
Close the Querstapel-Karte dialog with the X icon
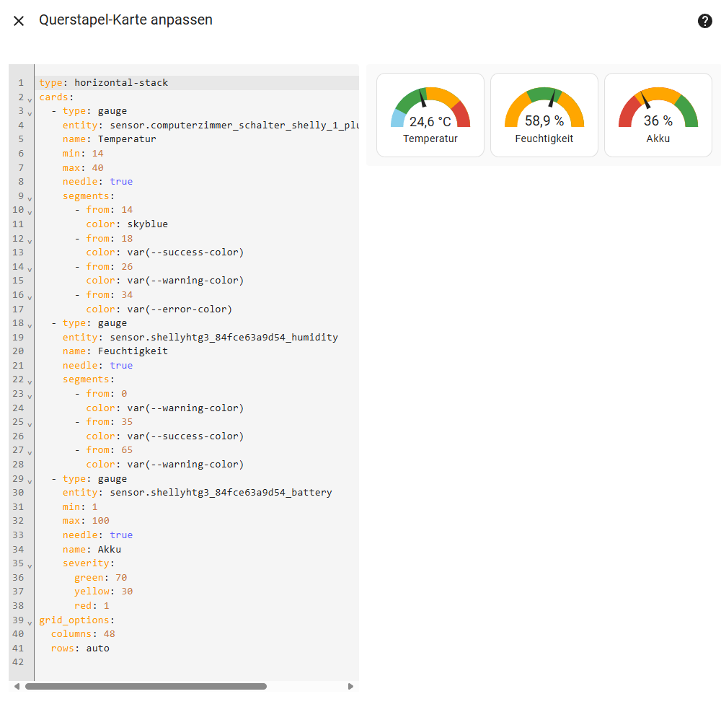(x=19, y=21)
